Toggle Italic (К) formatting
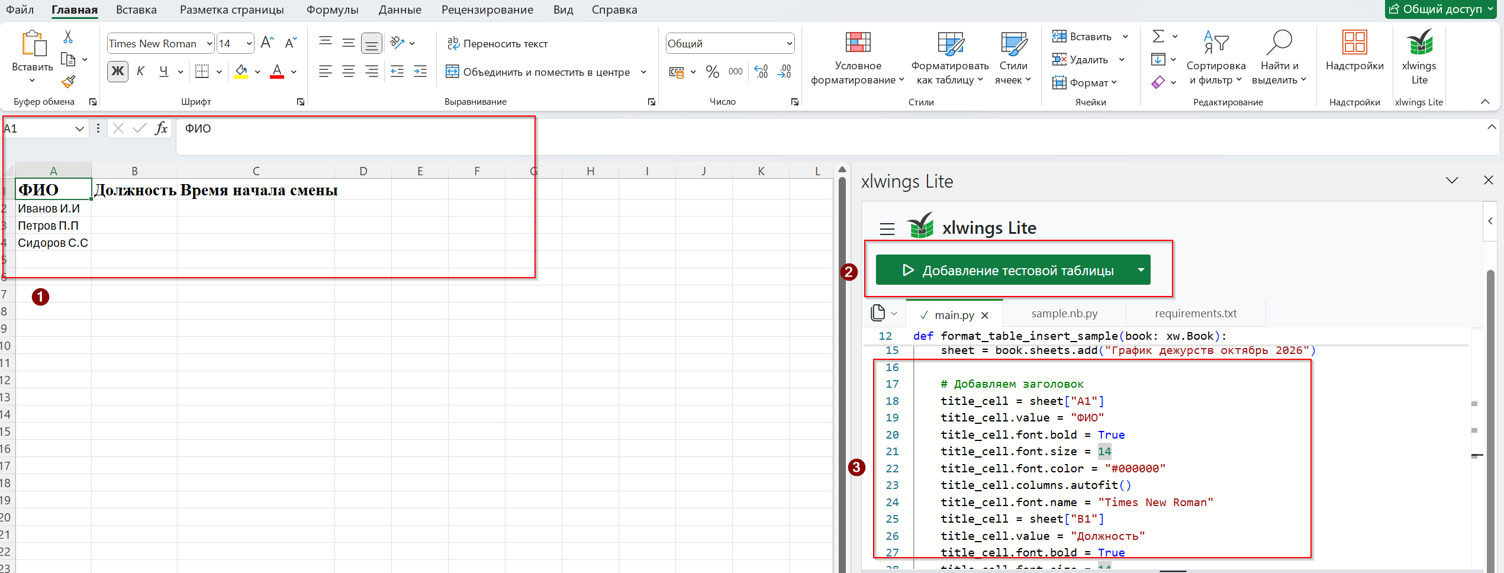The width and height of the screenshot is (1504, 573). [140, 72]
